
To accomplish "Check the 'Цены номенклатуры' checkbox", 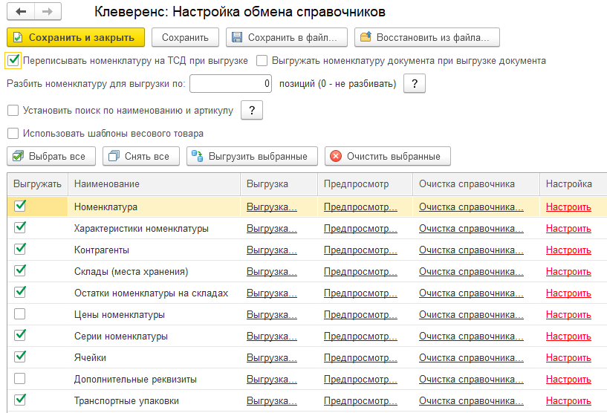I will 20,314.
